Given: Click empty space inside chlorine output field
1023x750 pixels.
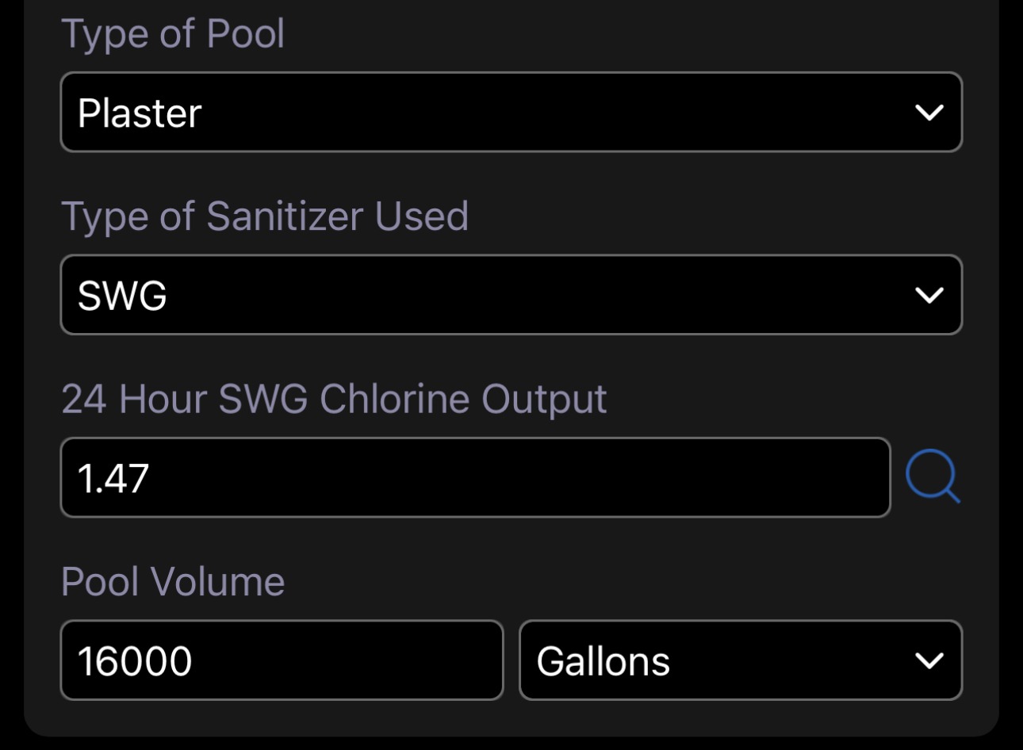Looking at the screenshot, I should click(x=515, y=477).
